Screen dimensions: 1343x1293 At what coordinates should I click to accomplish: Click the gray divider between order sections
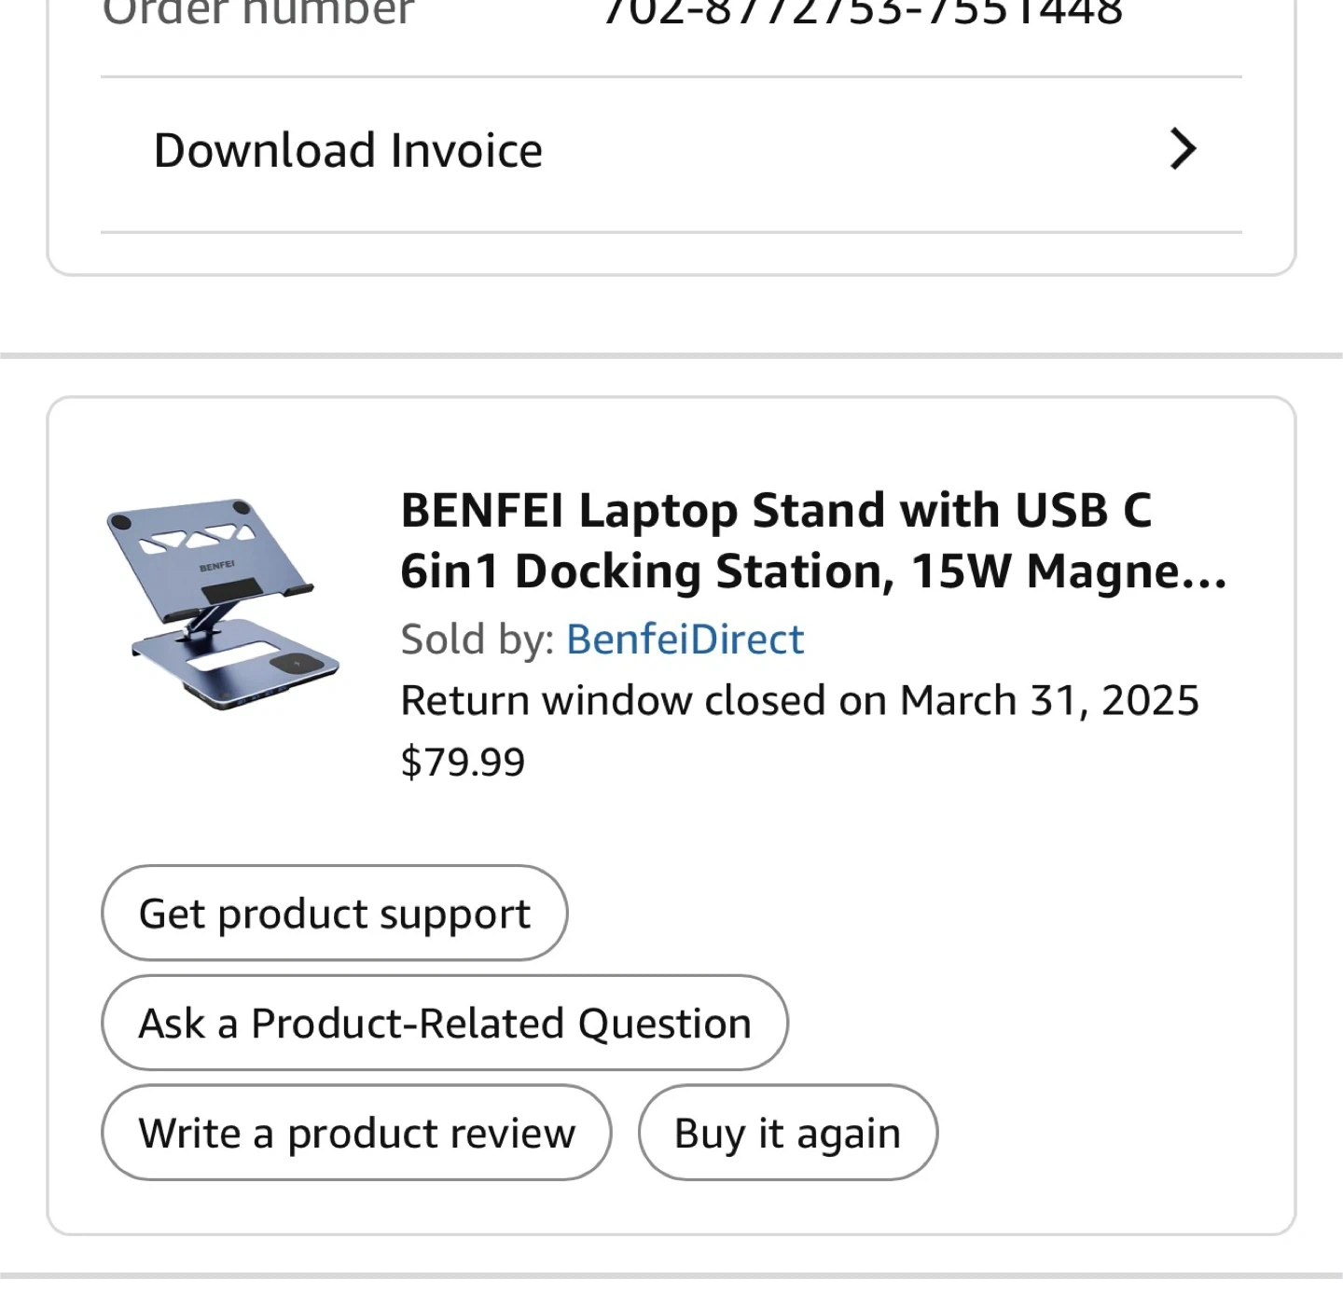pyautogui.click(x=671, y=355)
